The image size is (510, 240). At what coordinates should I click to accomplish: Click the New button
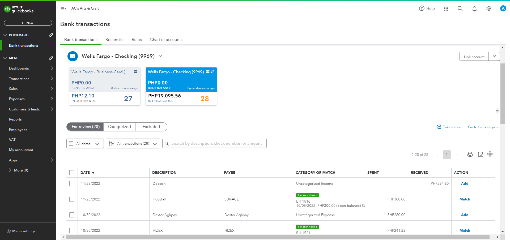(28, 23)
